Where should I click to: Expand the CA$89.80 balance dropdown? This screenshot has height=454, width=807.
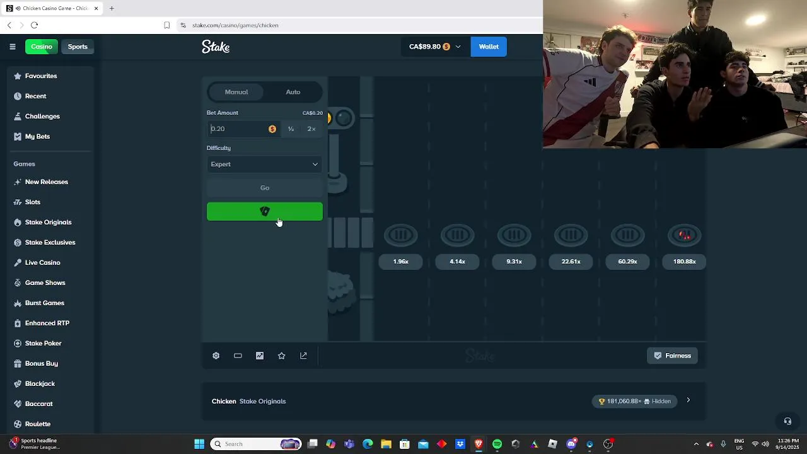pos(435,47)
